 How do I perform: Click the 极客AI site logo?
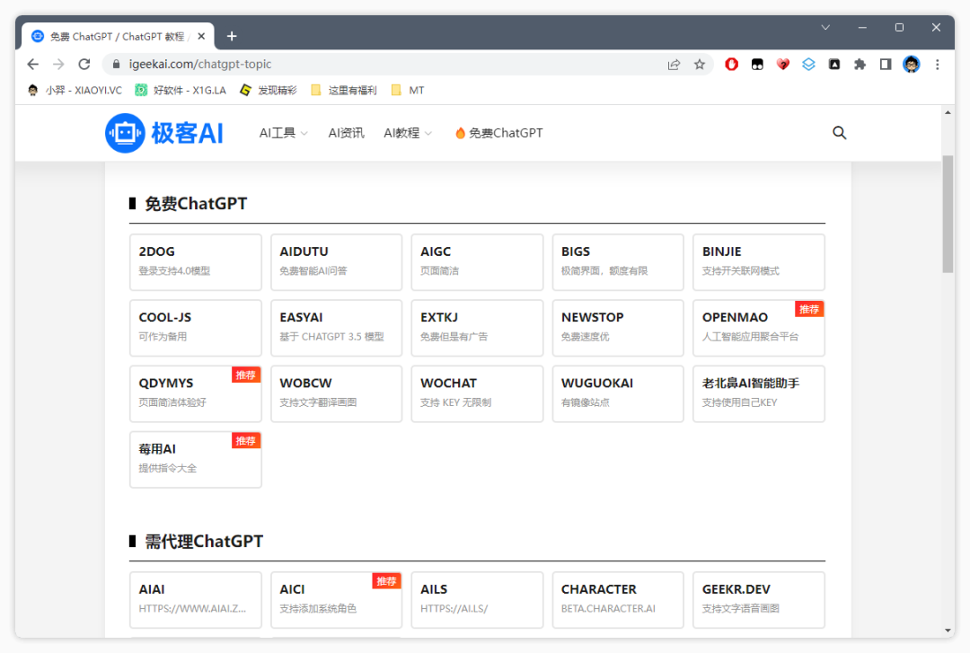163,132
